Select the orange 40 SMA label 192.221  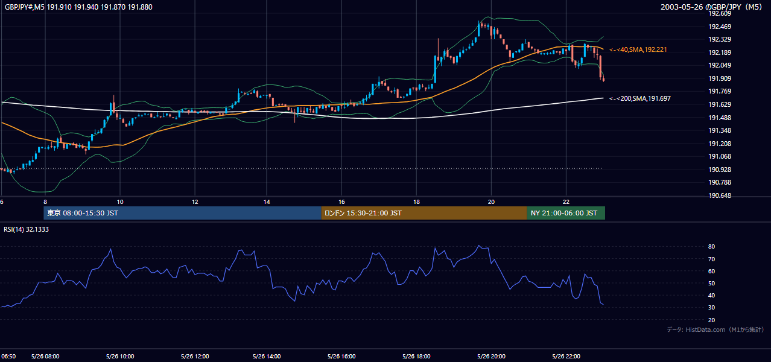pos(638,49)
